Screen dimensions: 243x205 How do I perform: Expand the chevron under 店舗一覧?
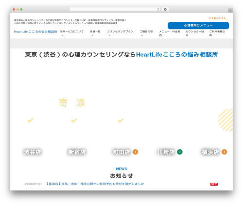click(92, 35)
